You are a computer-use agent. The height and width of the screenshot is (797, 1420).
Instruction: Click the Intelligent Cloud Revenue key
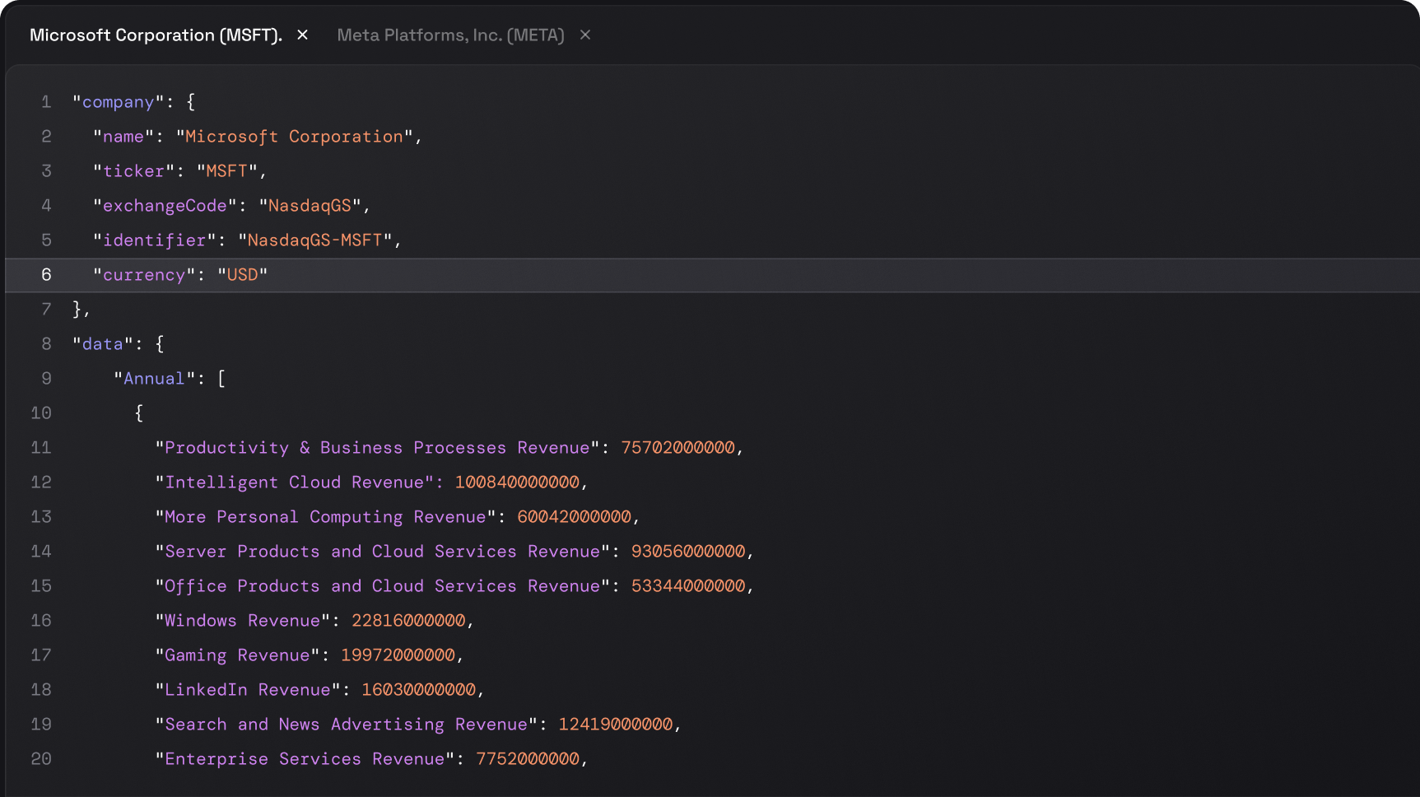294,482
